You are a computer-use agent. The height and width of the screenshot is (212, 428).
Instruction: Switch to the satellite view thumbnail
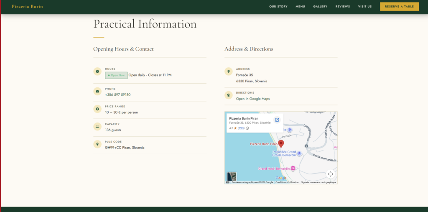tap(232, 176)
